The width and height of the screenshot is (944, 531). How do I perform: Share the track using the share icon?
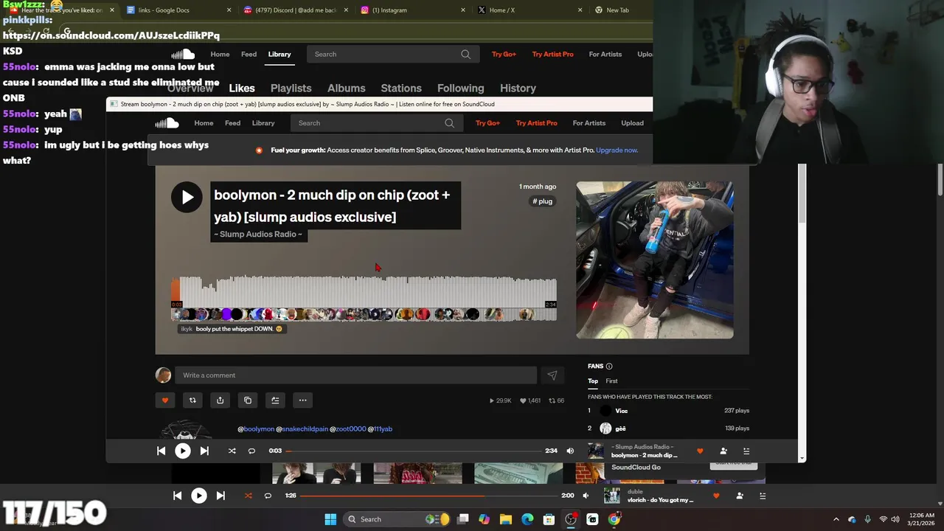tap(220, 400)
